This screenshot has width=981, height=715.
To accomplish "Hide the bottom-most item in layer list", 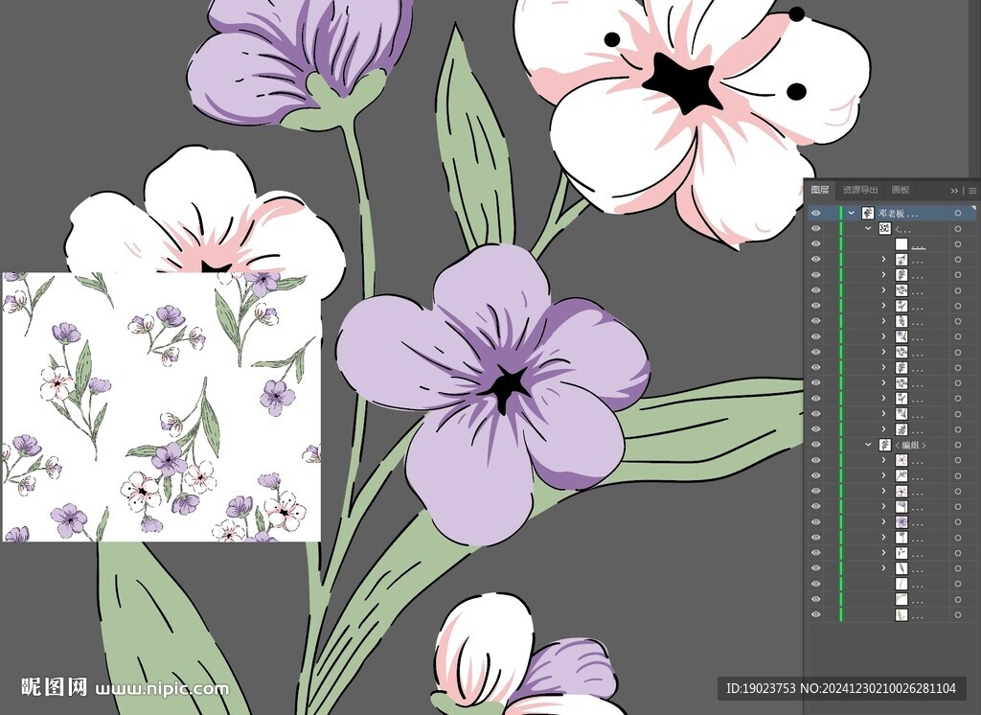I will (x=816, y=614).
